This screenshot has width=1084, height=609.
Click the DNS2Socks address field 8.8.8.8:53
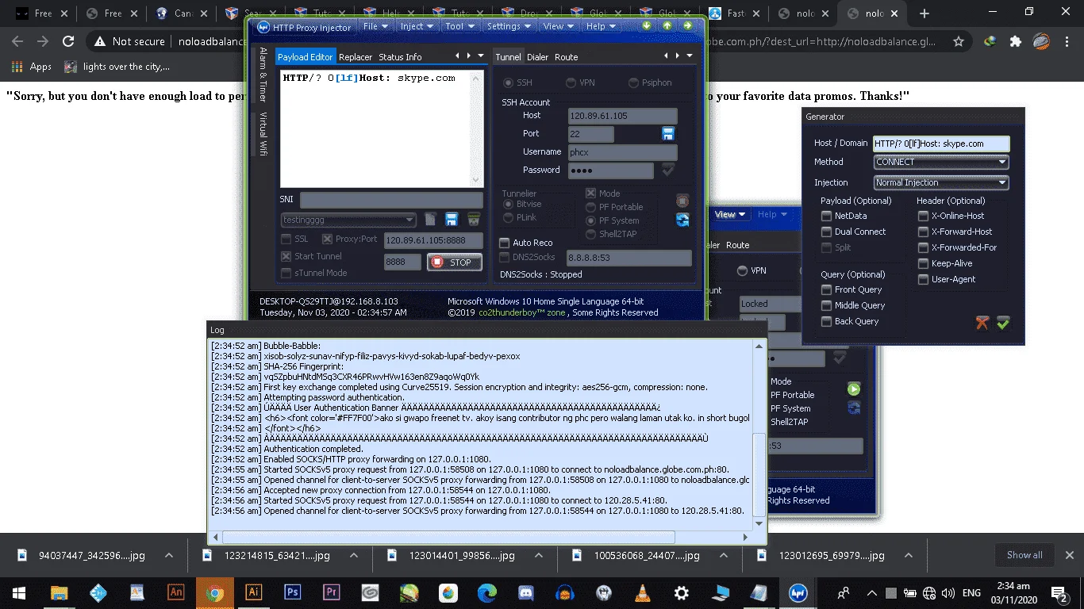628,258
